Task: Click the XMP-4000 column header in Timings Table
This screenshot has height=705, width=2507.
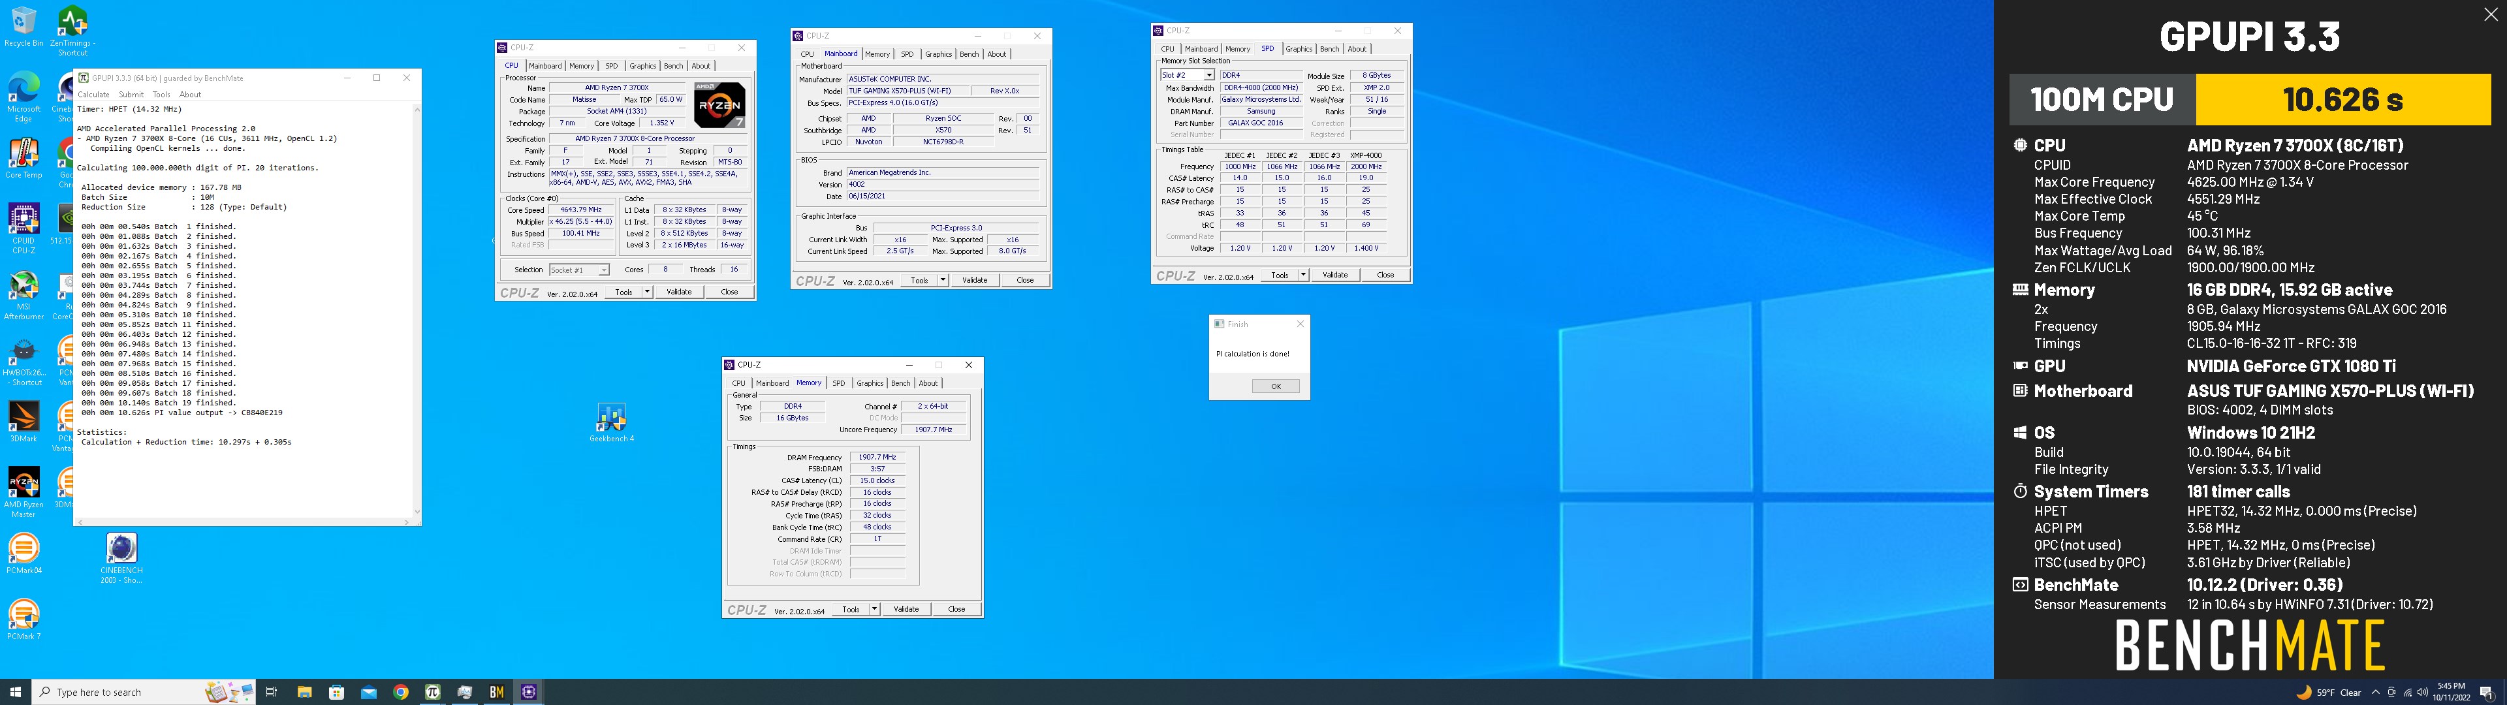Action: coord(1365,156)
